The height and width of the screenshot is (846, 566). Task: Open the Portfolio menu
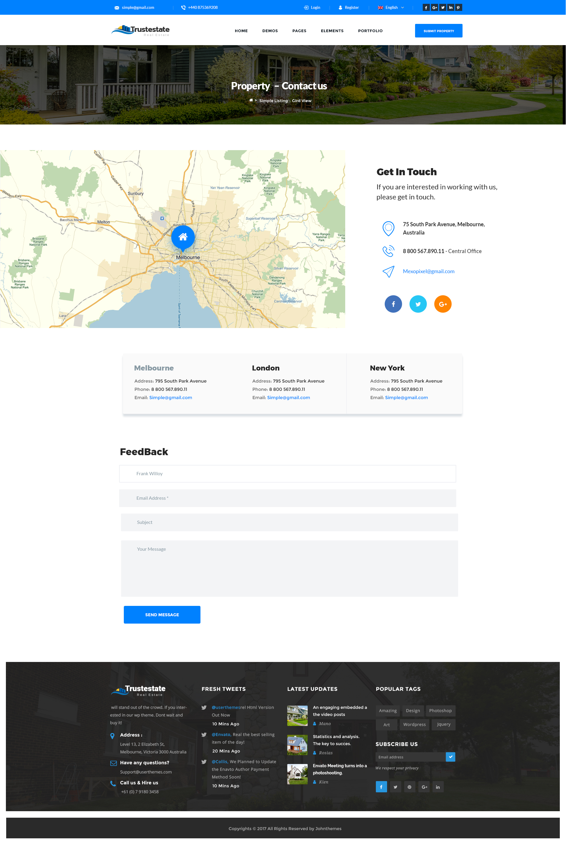tap(370, 31)
